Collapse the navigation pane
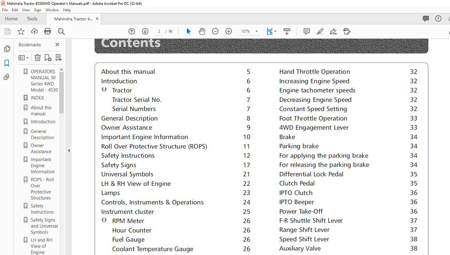 coord(69,150)
